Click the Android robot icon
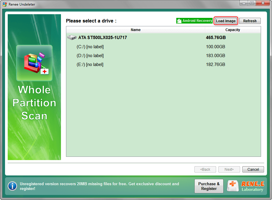This screenshot has width=272, height=200. pos(179,21)
